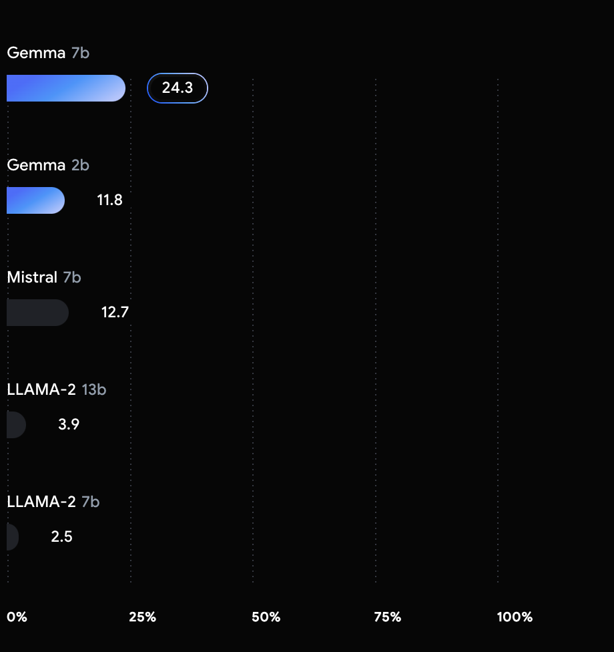This screenshot has width=614, height=652.
Task: Click the LLAMA-2 7b label
Action: click(53, 502)
